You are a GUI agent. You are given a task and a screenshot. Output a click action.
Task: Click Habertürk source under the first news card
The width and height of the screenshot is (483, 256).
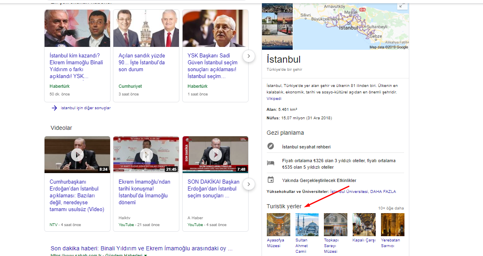pyautogui.click(x=60, y=87)
